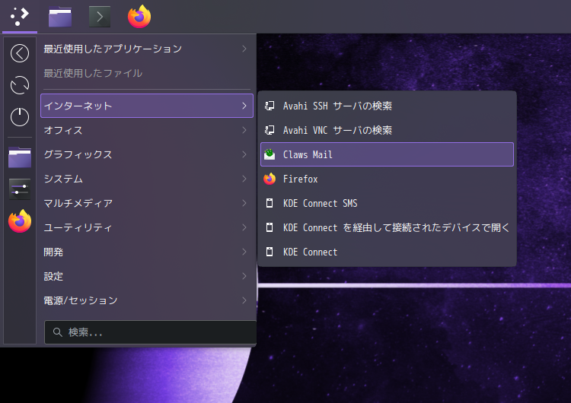Click the chevron on the オフィス row
Screen dimensions: 571x403
tap(244, 130)
